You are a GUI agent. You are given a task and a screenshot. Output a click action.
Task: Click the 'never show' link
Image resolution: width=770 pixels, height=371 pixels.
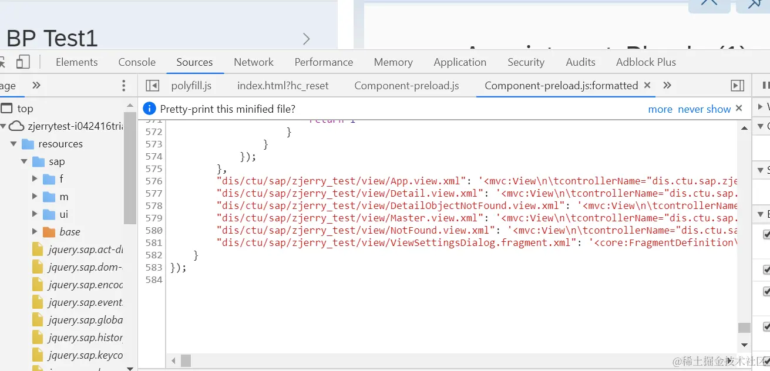[x=704, y=109]
